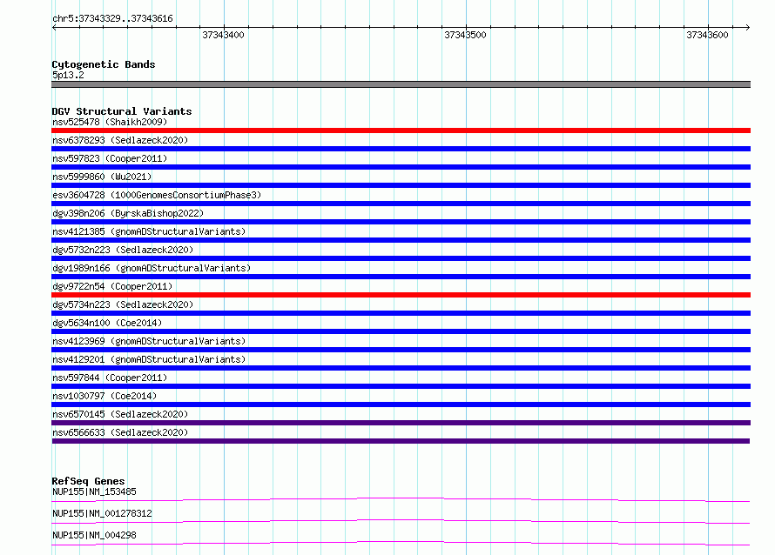
Task: Open nsv6378293 (Sedlazeck2020) variant label
Action: click(x=120, y=140)
